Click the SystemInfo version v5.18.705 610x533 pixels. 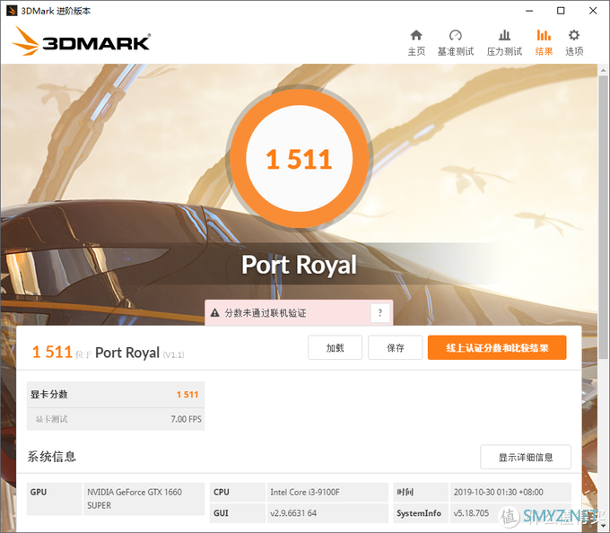click(x=471, y=513)
